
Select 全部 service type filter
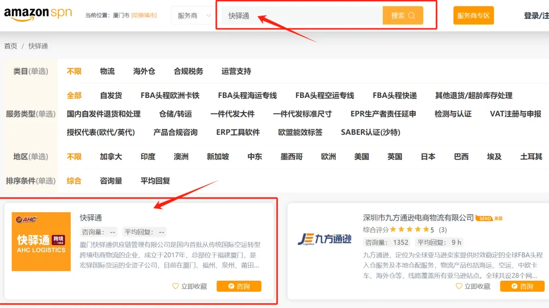pos(74,96)
